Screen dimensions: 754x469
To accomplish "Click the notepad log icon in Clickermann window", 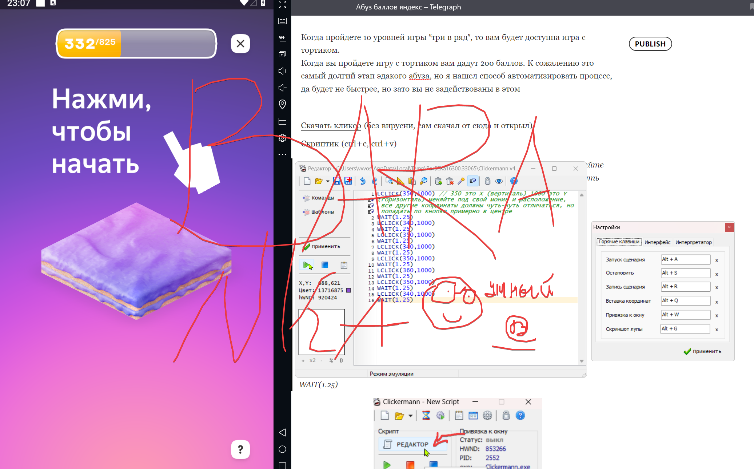I will pyautogui.click(x=459, y=415).
